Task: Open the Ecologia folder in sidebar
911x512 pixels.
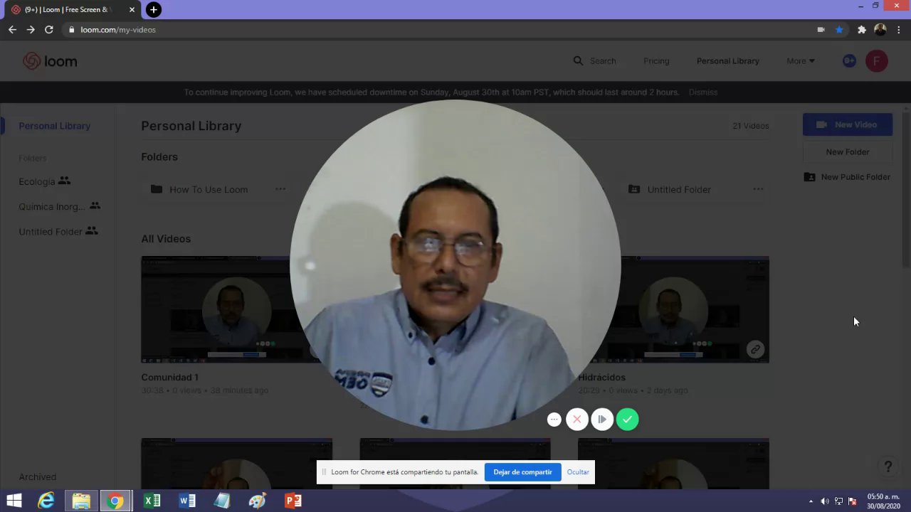Action: coord(44,181)
